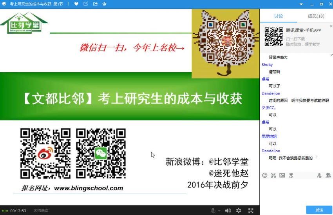This screenshot has height=215, width=333.
Task: Click the www.blingschool.com URL on slide
Action: (x=89, y=188)
